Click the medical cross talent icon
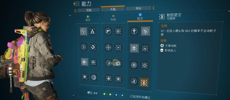Screen dimensions: 230x100 tap(84, 62)
